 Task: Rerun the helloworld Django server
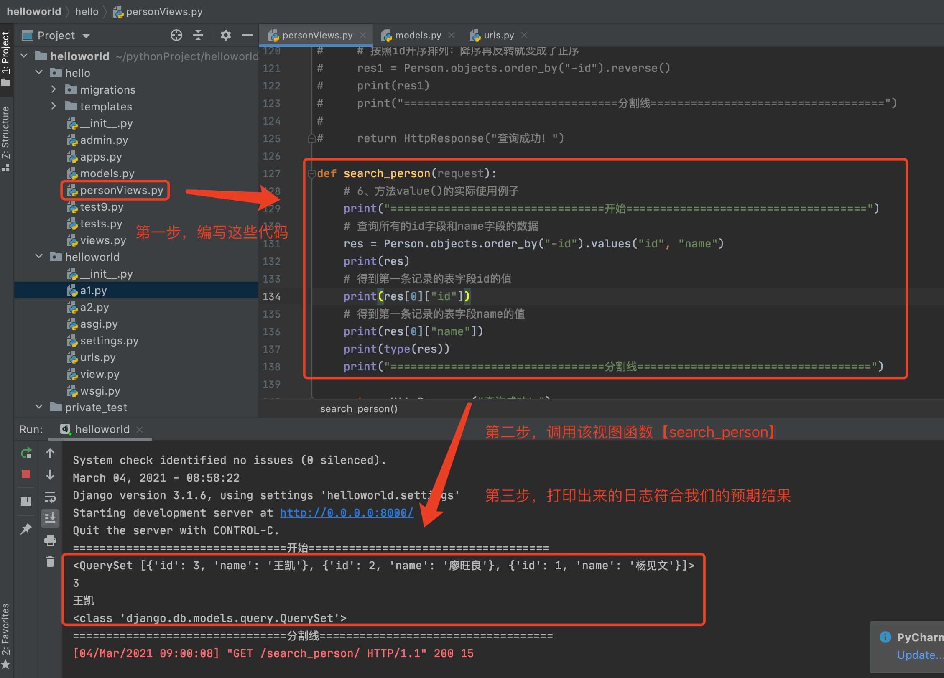tap(26, 453)
